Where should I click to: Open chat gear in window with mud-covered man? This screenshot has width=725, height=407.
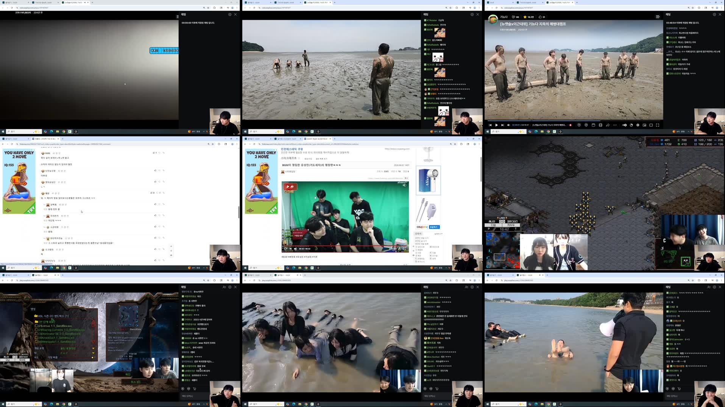coord(472,14)
